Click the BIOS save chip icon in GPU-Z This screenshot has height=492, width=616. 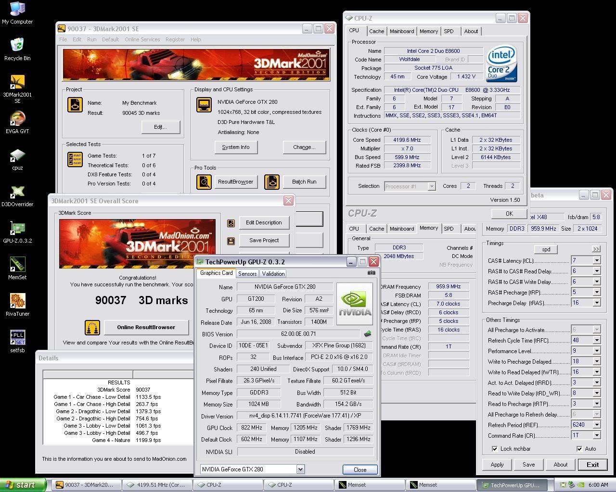(x=368, y=333)
